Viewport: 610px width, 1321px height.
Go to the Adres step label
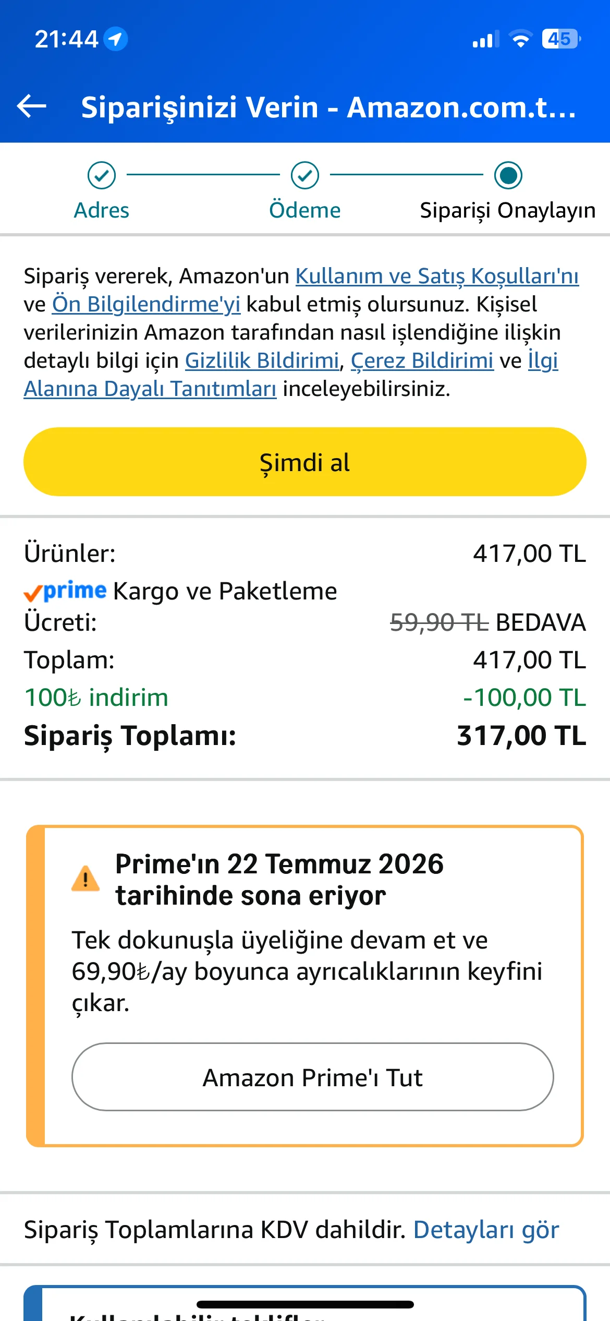[102, 210]
